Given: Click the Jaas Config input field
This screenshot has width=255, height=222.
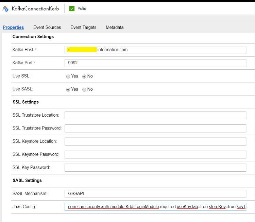Looking at the screenshot, I should click(x=155, y=207).
